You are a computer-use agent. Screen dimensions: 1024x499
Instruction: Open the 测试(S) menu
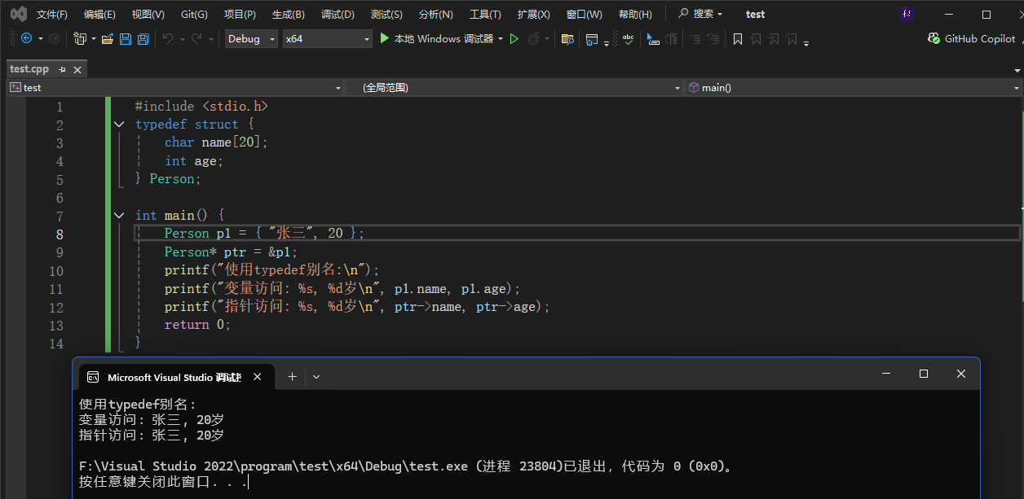pyautogui.click(x=386, y=14)
